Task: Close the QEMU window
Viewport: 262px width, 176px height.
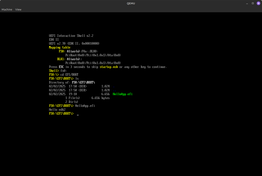Action: tap(258, 3)
